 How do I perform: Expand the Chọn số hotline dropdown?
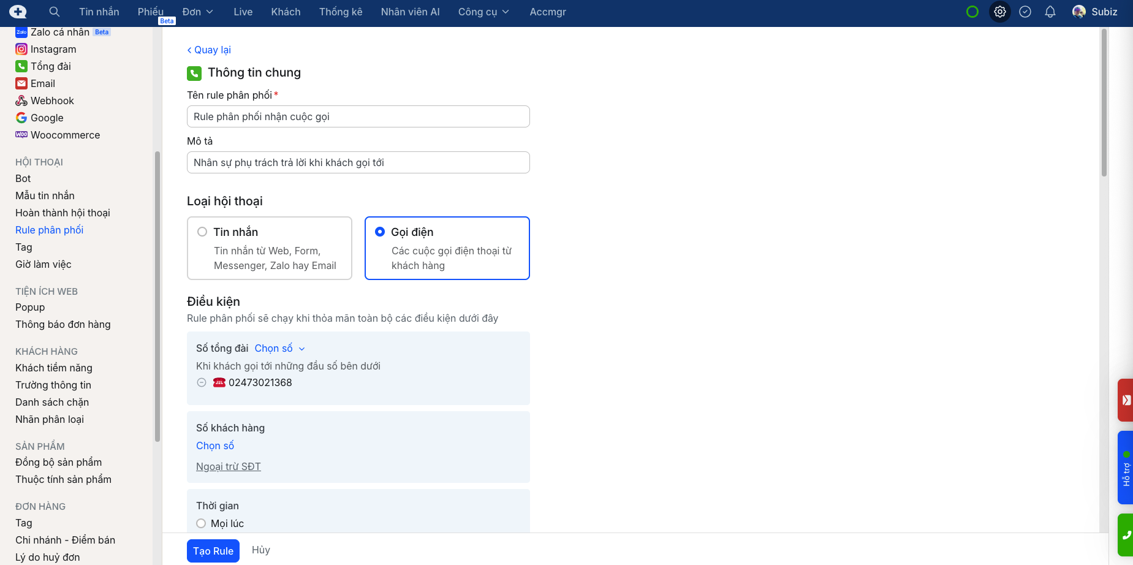pos(279,348)
